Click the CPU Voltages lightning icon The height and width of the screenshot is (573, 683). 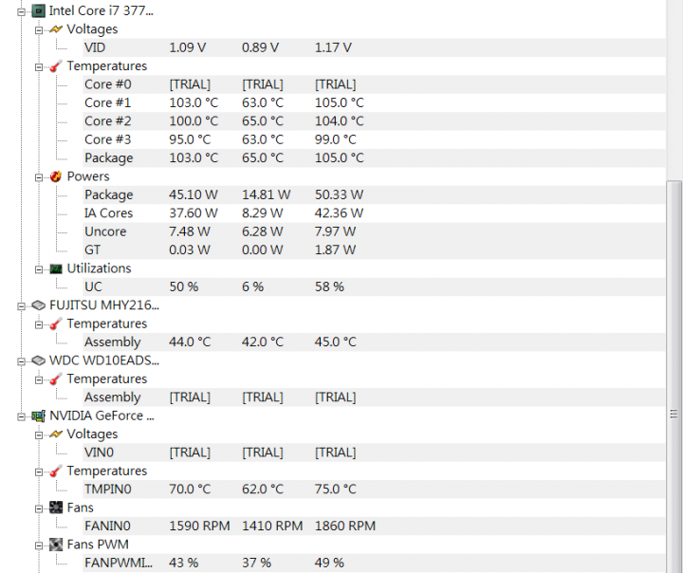[56, 29]
